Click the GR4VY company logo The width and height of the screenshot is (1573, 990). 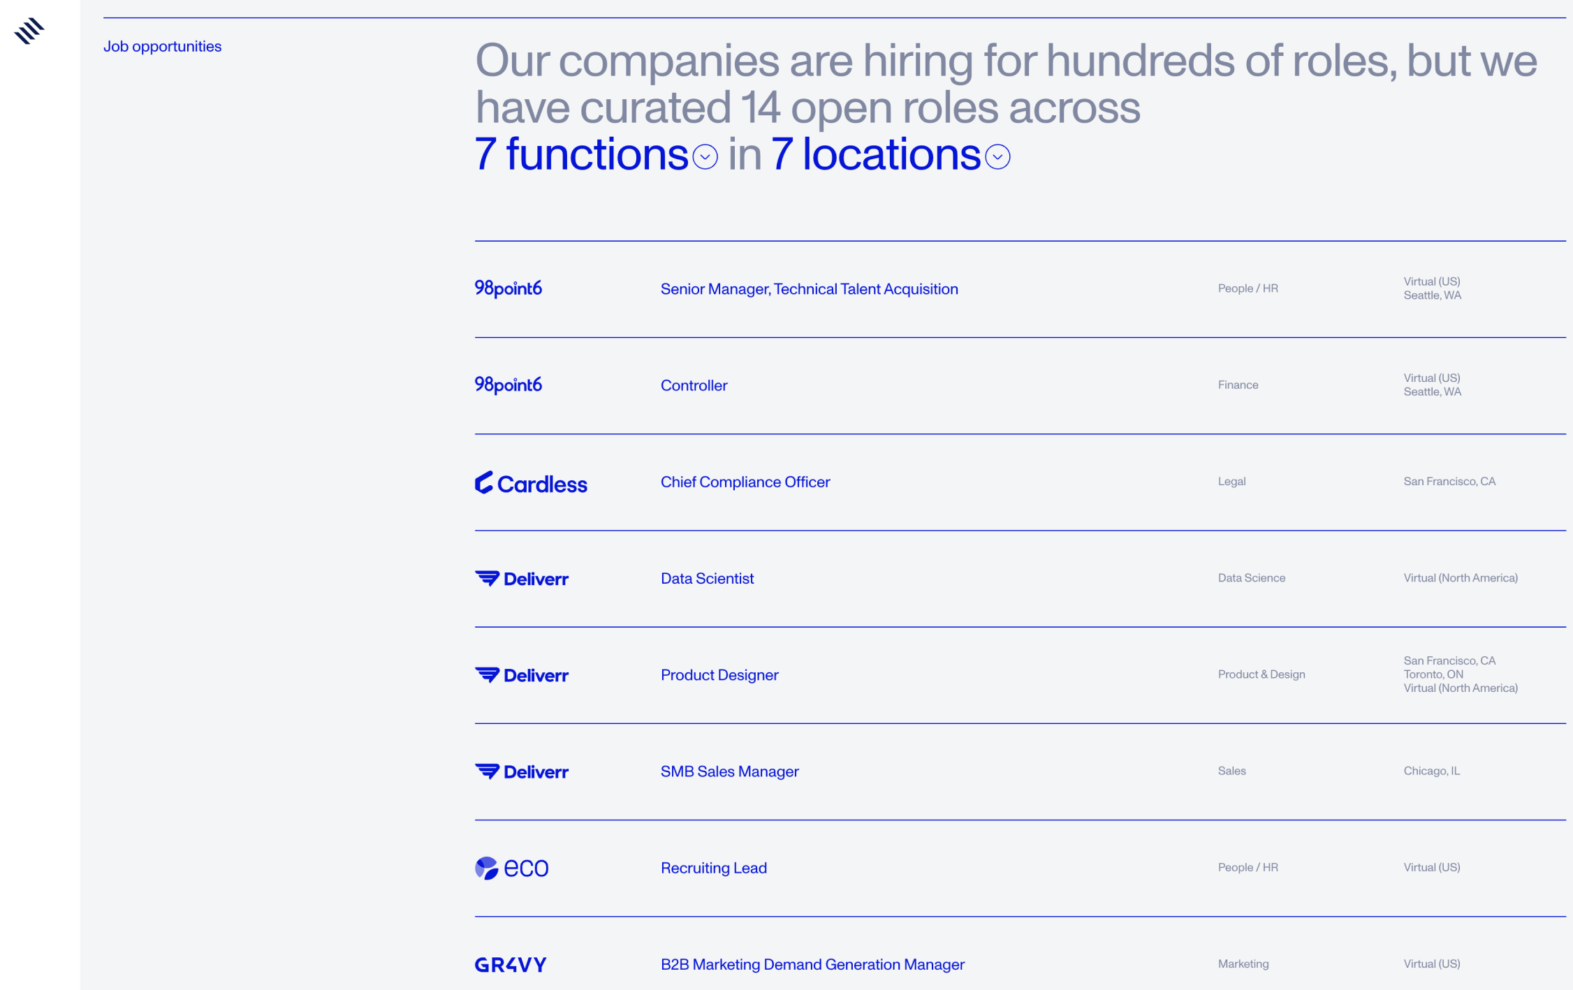pos(511,964)
